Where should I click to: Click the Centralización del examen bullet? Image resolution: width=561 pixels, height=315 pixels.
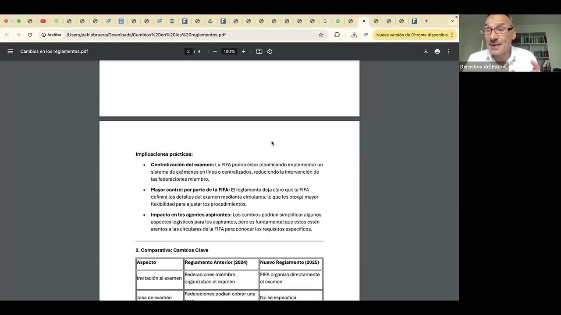coord(237,172)
